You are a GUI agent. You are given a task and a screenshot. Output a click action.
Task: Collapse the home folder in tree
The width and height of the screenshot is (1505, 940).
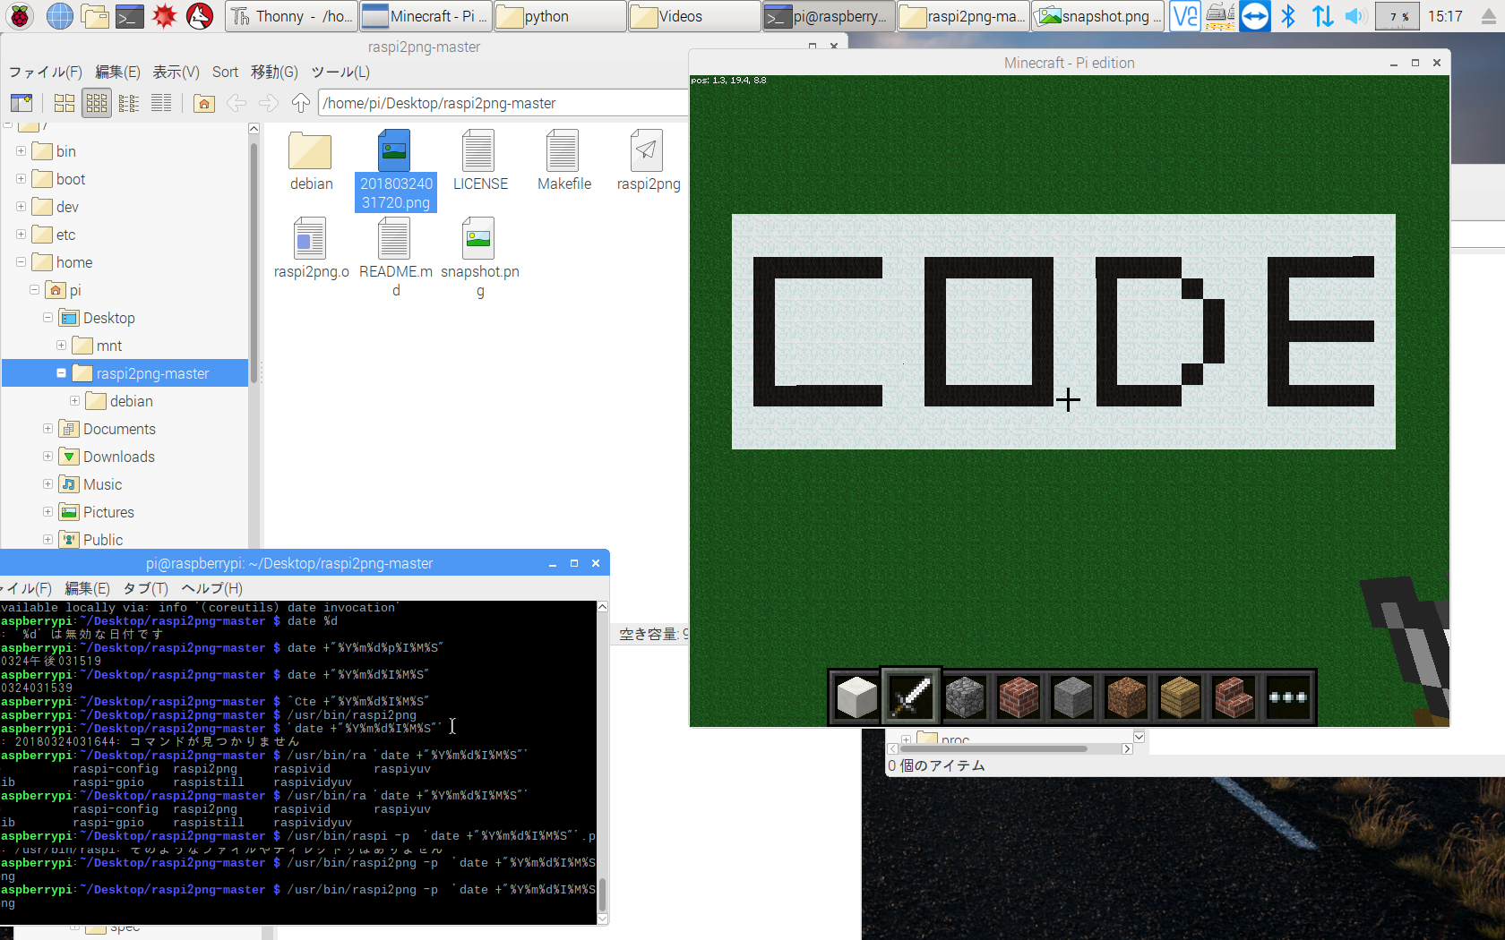(x=21, y=262)
